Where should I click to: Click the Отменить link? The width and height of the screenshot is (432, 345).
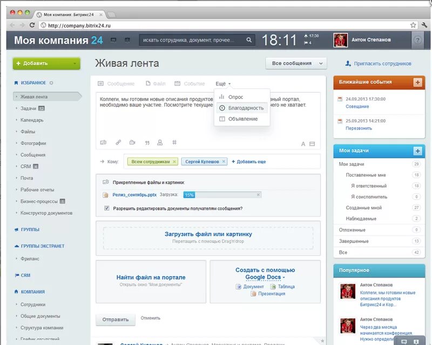[x=151, y=318]
